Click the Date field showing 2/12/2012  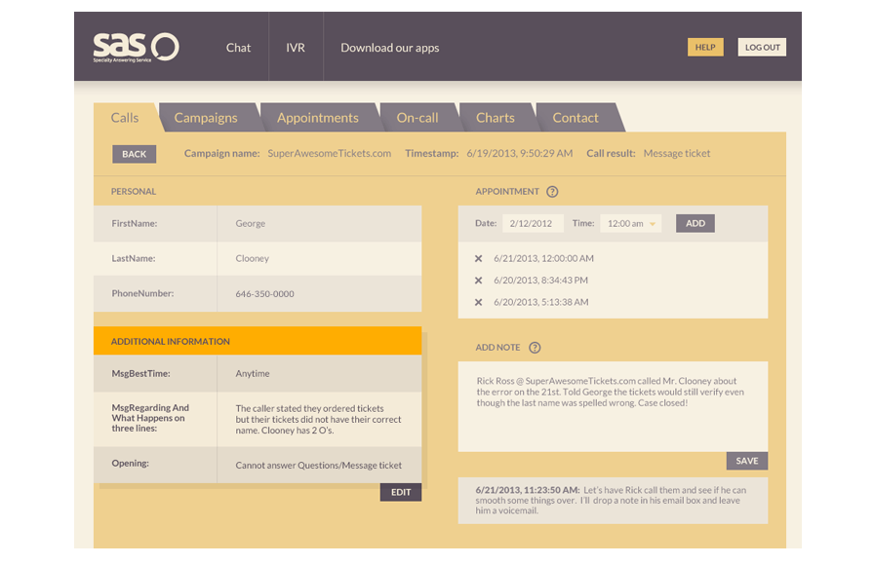[x=532, y=222]
